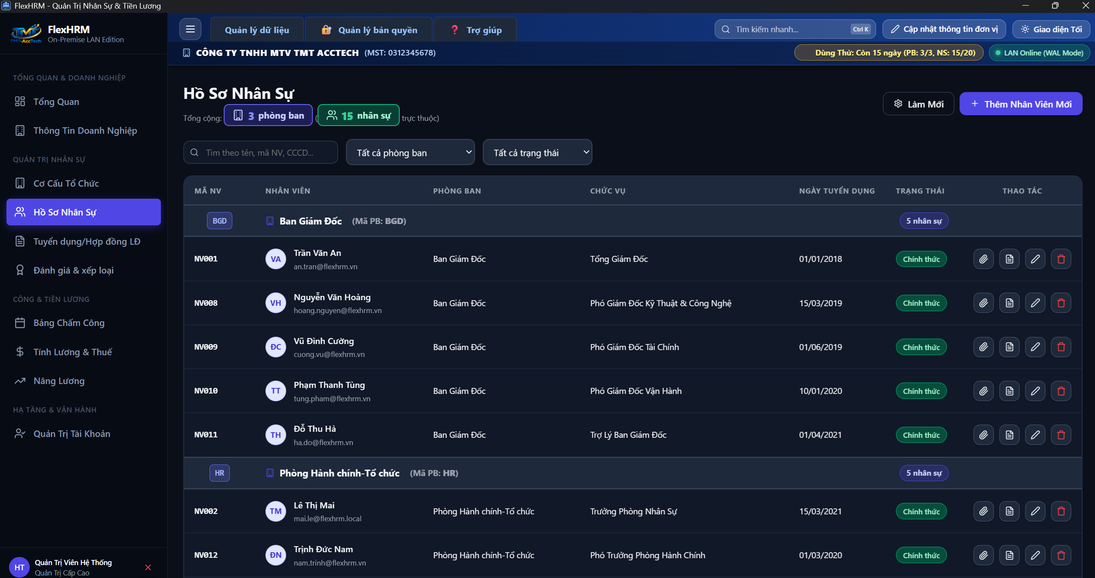This screenshot has height=578, width=1095.
Task: Click the TM avatar of Lê Thị Mai
Action: pyautogui.click(x=276, y=511)
